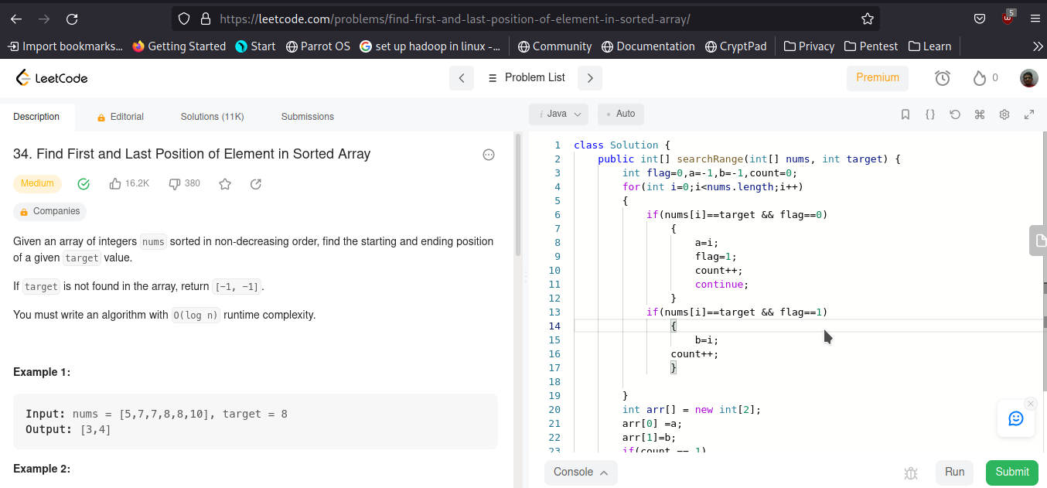
Task: Click the debugger bug icon
Action: 911,473
